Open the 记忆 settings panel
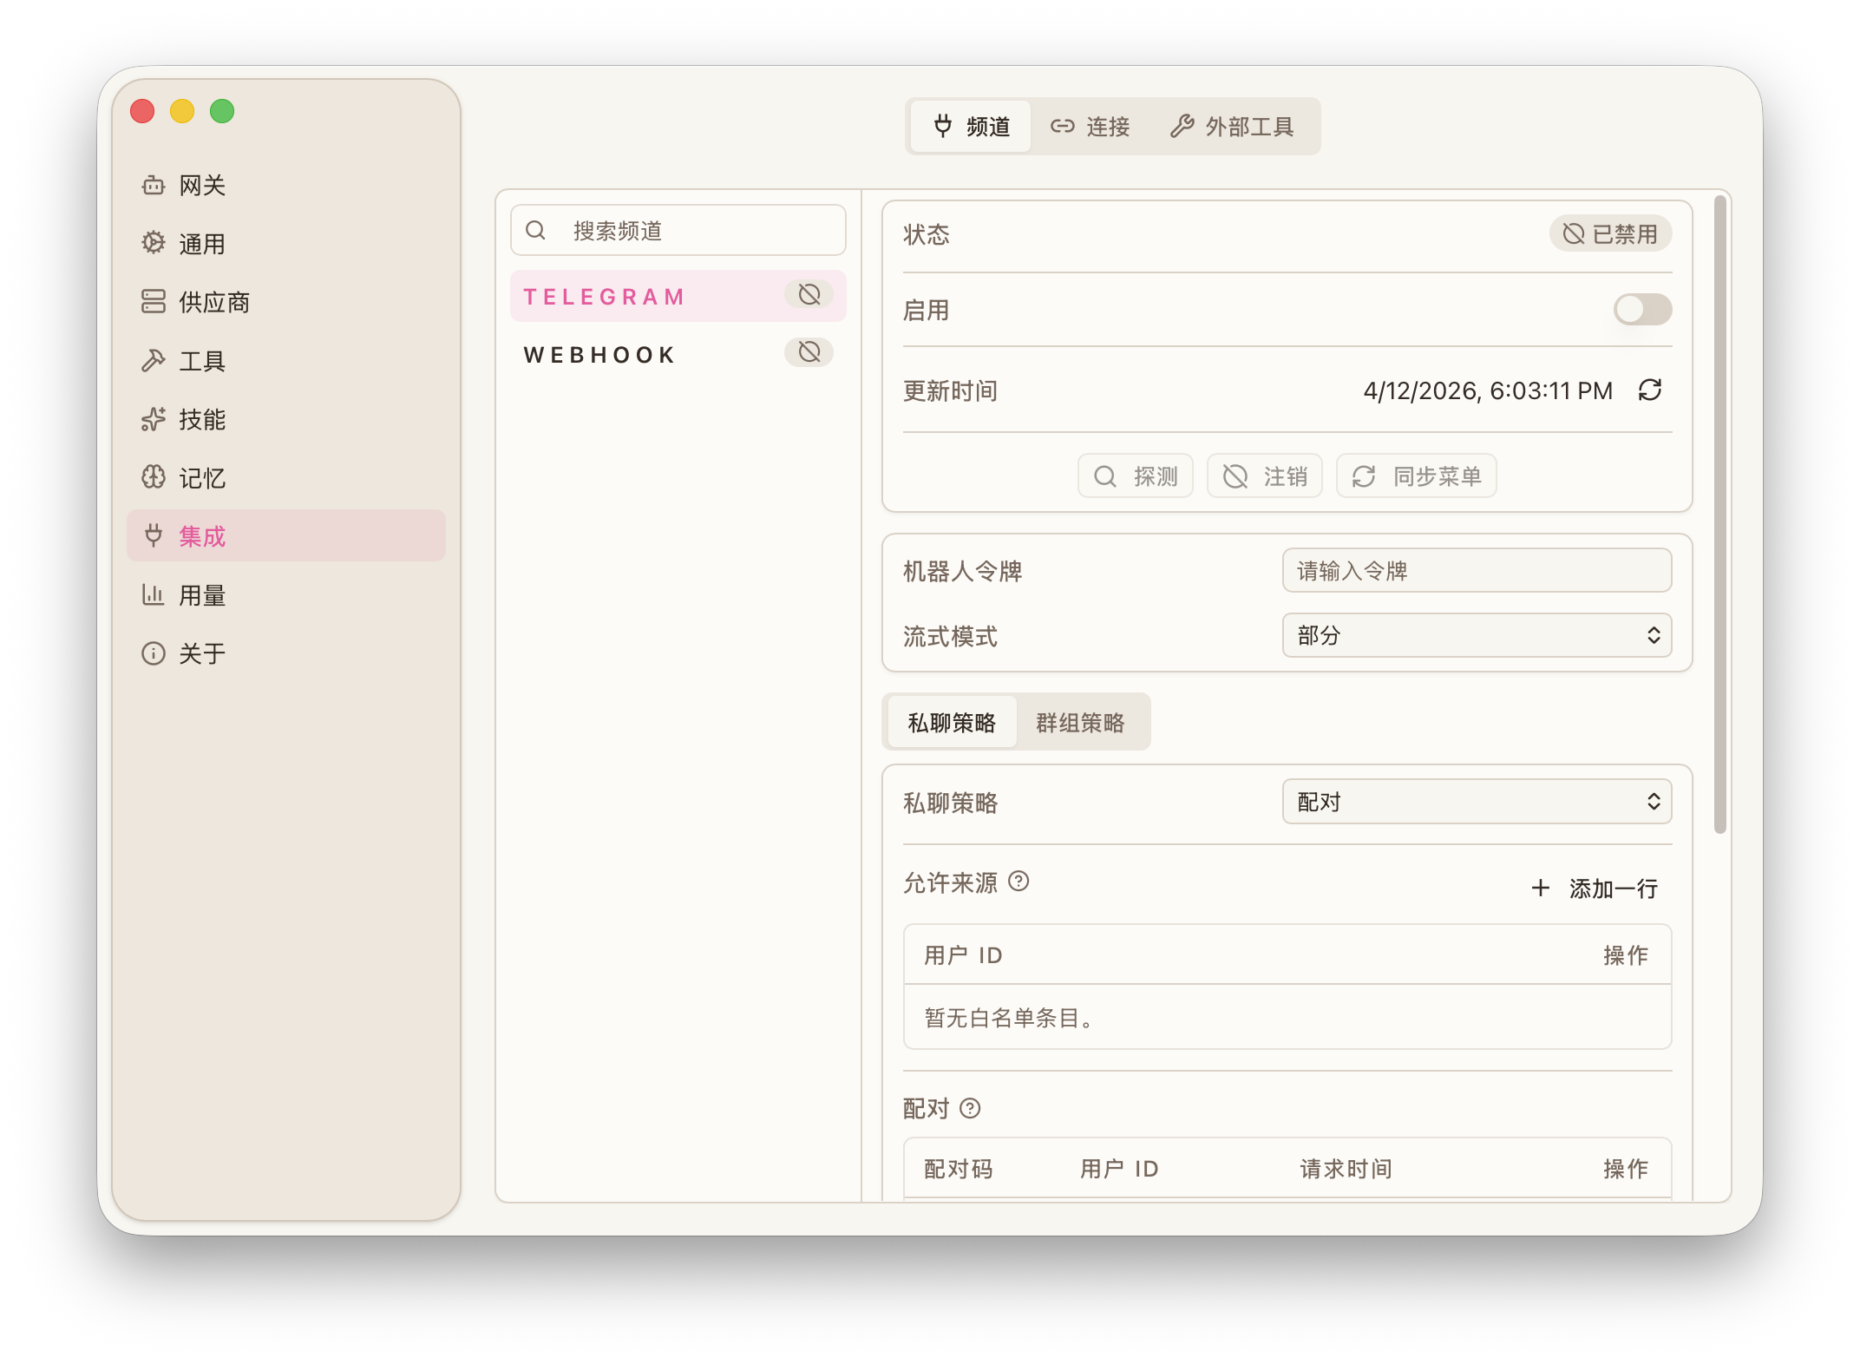1860x1364 pixels. (x=200, y=478)
